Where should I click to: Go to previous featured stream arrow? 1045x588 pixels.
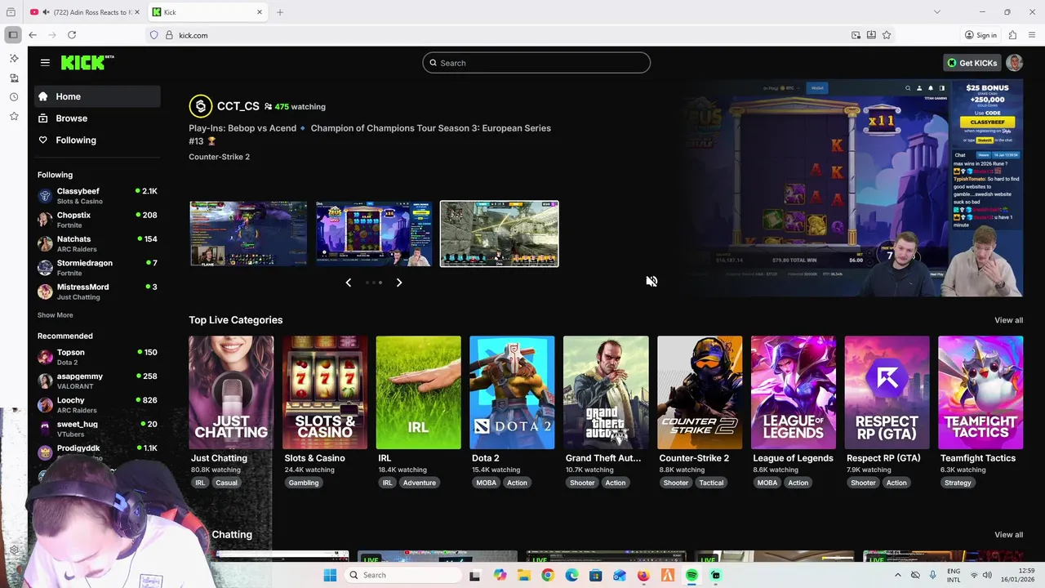(349, 283)
